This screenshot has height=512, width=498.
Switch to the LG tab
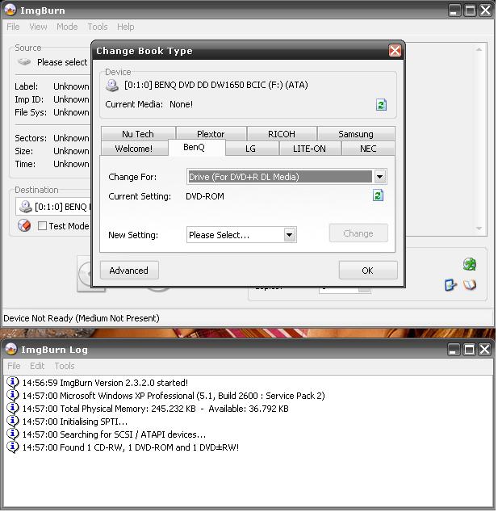click(252, 149)
